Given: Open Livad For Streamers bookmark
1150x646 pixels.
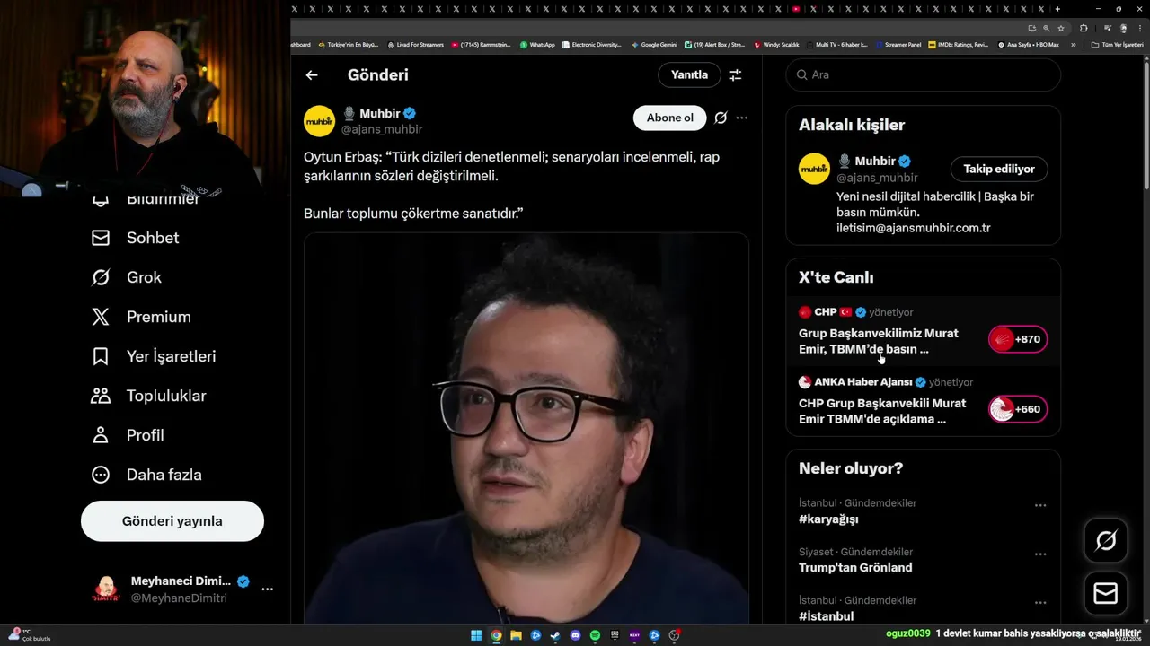Looking at the screenshot, I should tap(415, 44).
